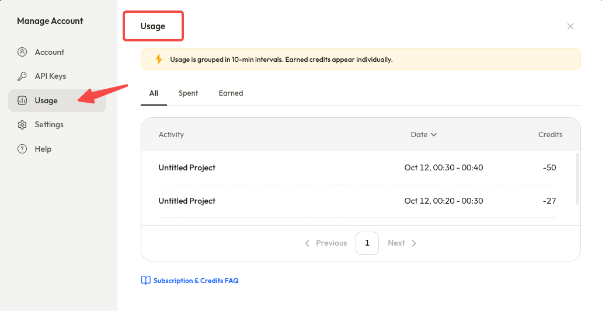
Task: Open the Account section in sidebar
Action: point(57,52)
